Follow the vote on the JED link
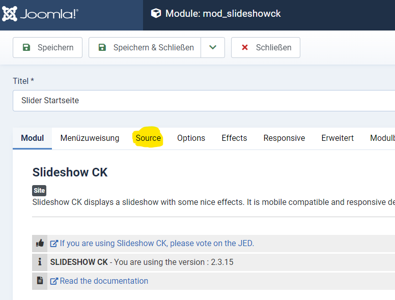Image resolution: width=395 pixels, height=300 pixels. (x=157, y=244)
